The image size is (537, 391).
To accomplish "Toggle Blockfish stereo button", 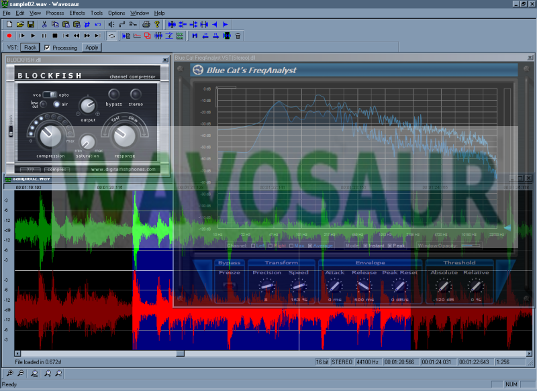I will [x=136, y=94].
